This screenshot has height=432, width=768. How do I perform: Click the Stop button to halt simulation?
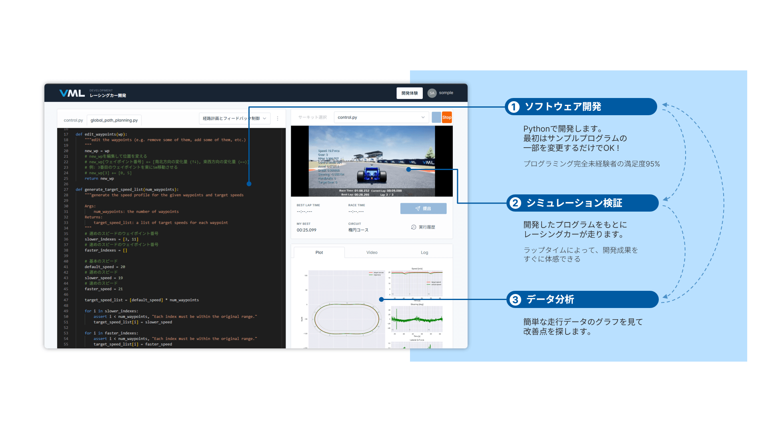tap(446, 117)
